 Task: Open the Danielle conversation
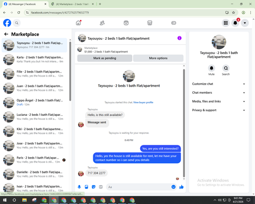[34, 174]
